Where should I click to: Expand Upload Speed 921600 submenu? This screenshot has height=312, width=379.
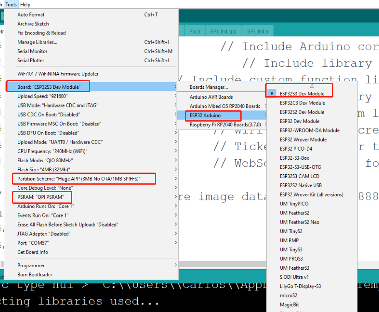[x=91, y=96]
